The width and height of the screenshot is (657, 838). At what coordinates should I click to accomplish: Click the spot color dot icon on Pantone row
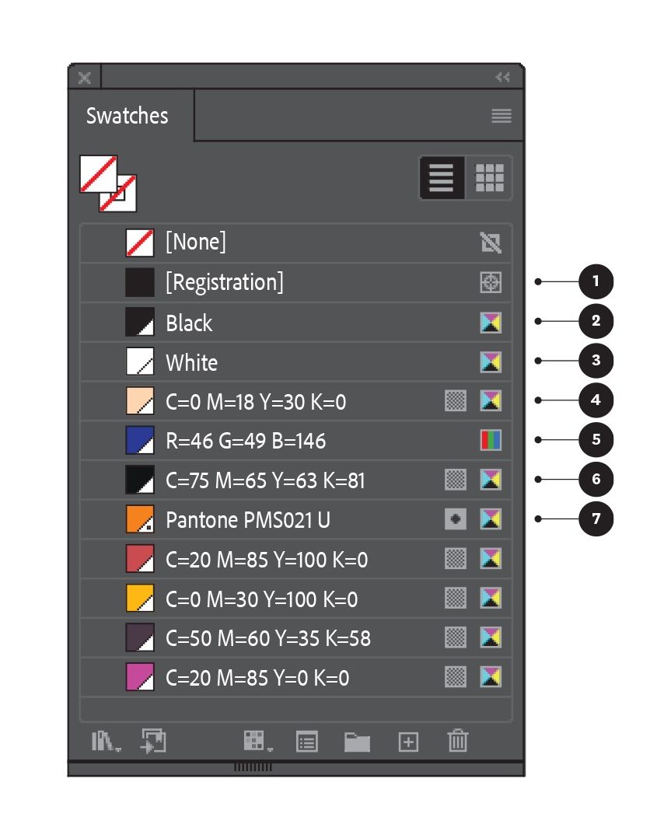click(456, 519)
